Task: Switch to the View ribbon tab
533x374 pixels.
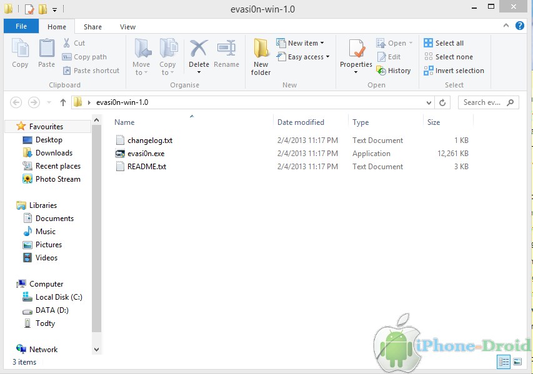Action: 127,26
